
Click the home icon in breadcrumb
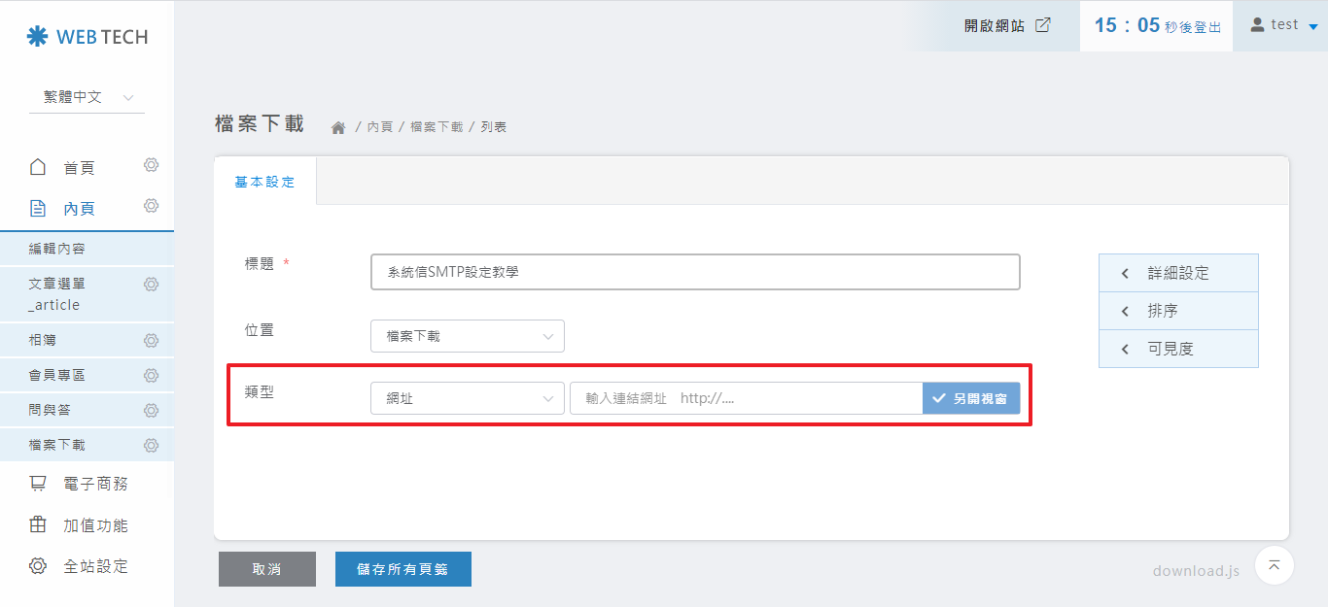[x=338, y=128]
